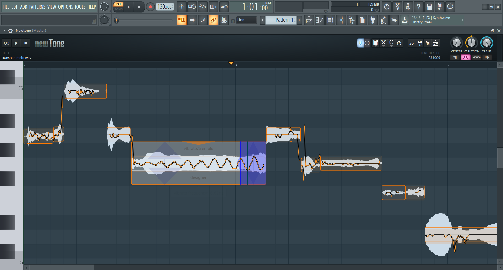The image size is (503, 270).
Task: Toggle Newtone pitch tuning fork mode
Action: point(360,43)
